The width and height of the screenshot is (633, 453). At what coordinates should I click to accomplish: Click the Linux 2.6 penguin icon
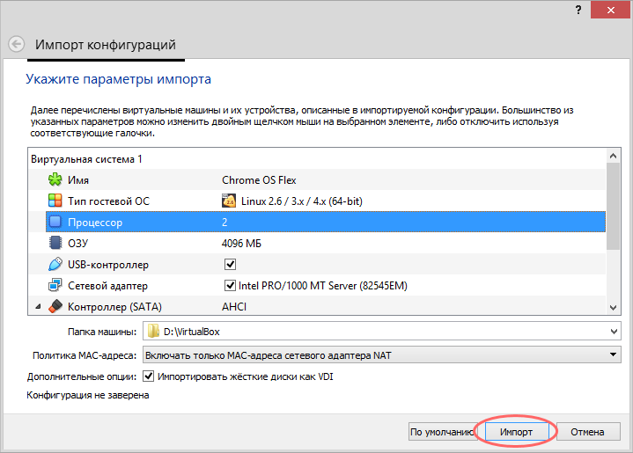[229, 201]
